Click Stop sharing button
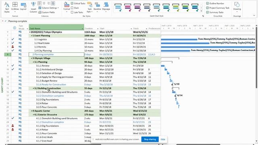The height and width of the screenshot is (145, 258). click(x=150, y=139)
